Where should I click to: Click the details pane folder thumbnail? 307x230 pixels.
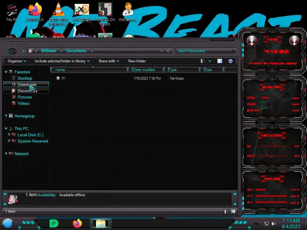click(x=13, y=199)
